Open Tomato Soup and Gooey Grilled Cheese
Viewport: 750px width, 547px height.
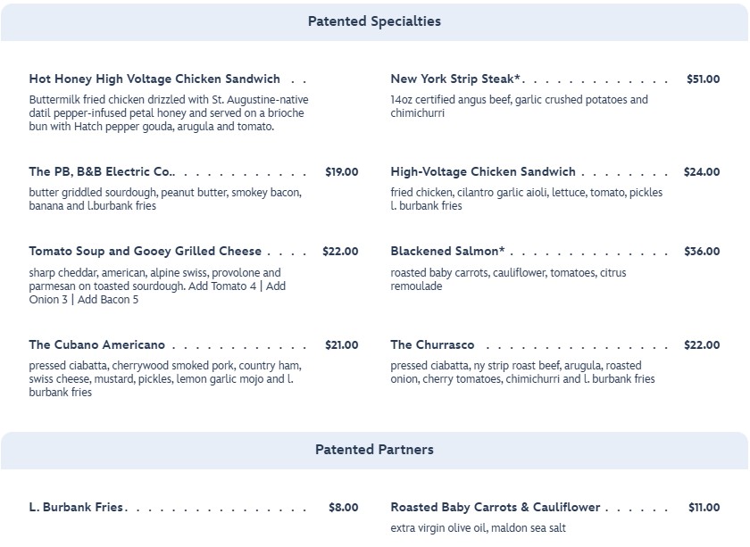click(x=146, y=252)
